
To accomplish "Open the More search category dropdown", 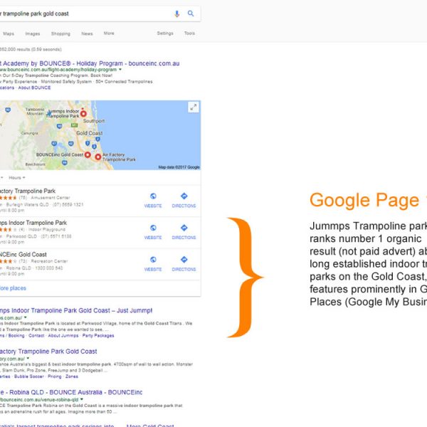I will click(x=108, y=33).
